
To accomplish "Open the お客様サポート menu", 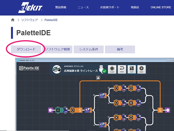I will click(x=110, y=7).
